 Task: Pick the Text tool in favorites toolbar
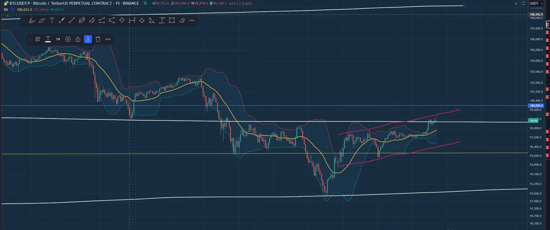tap(52, 20)
